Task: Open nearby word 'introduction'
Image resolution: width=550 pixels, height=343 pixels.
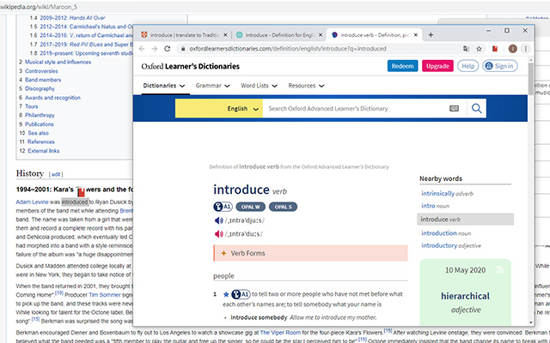Action: (439, 232)
